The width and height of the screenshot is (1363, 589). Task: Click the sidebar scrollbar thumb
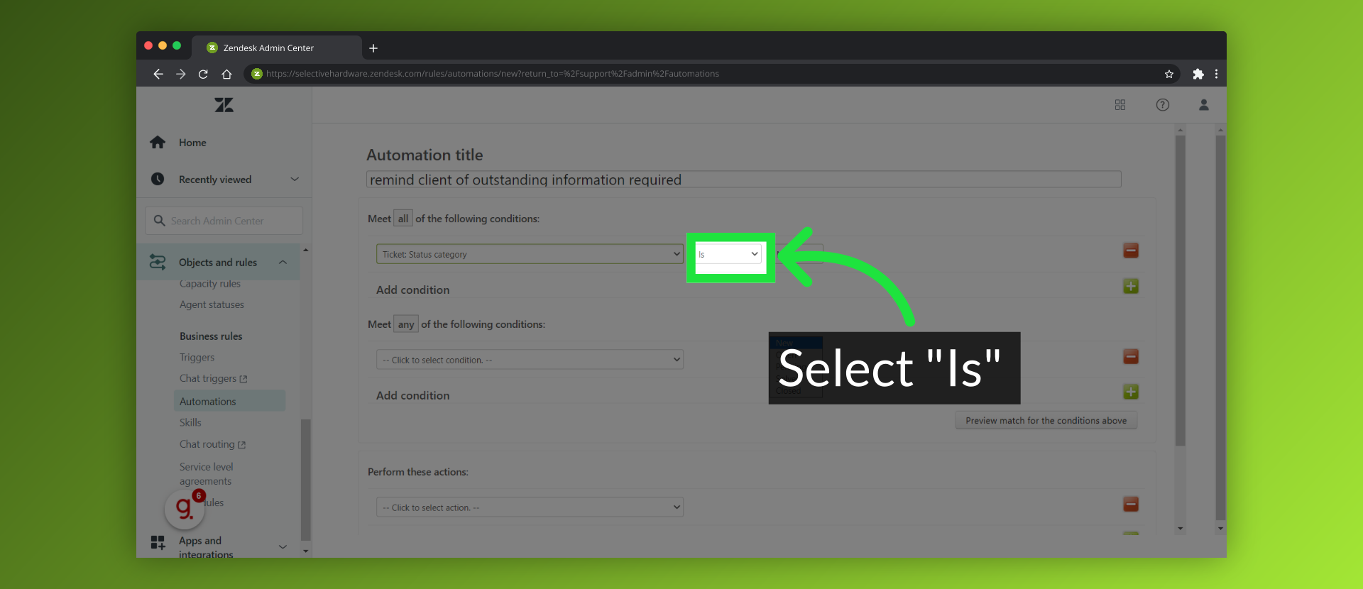point(305,479)
